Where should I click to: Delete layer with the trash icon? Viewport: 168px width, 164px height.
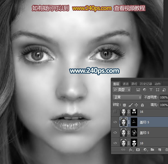(167, 149)
